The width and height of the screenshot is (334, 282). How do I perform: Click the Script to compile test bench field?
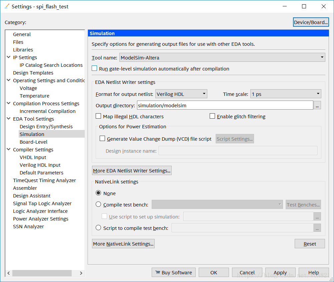[x=242, y=228]
